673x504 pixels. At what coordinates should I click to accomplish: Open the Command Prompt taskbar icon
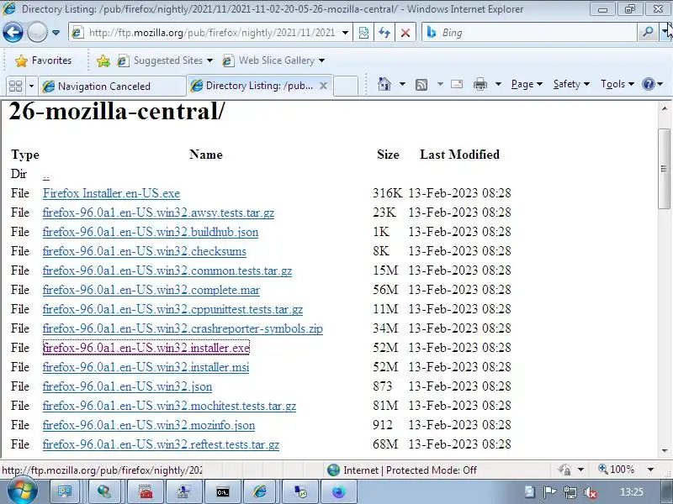(x=223, y=492)
